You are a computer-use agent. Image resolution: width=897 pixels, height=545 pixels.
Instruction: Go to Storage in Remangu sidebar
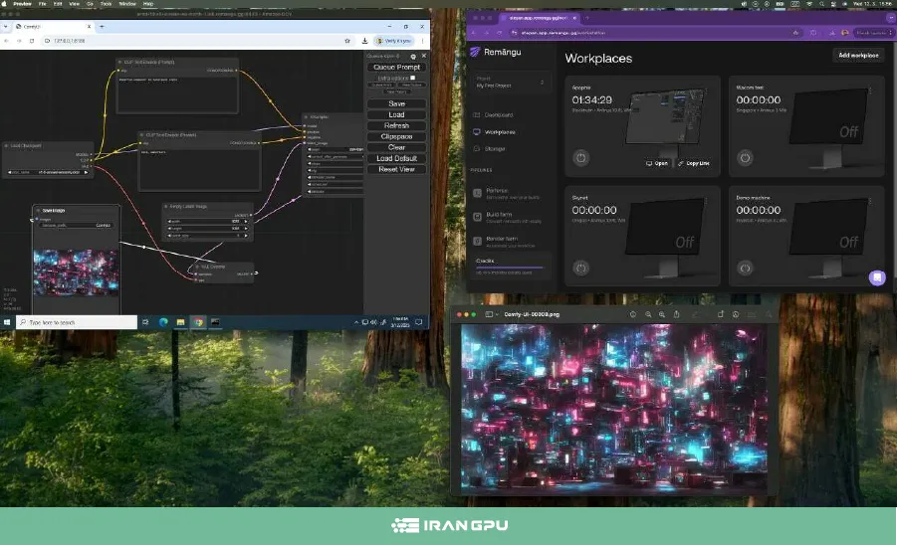pos(495,149)
